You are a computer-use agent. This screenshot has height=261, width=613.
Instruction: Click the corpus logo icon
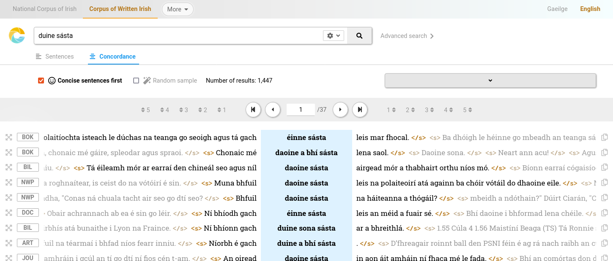[17, 35]
